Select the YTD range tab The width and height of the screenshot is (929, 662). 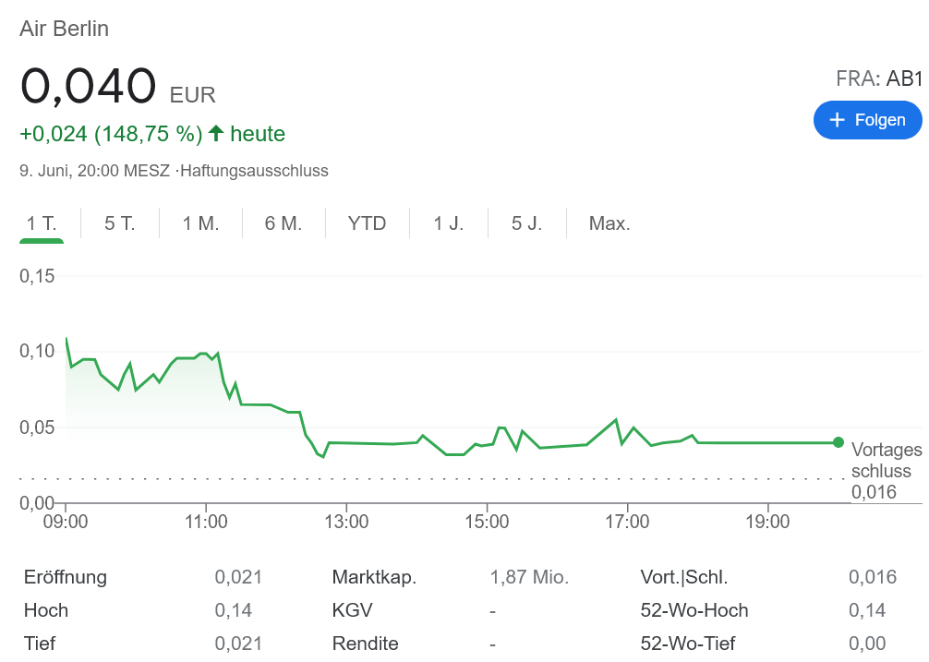[367, 223]
